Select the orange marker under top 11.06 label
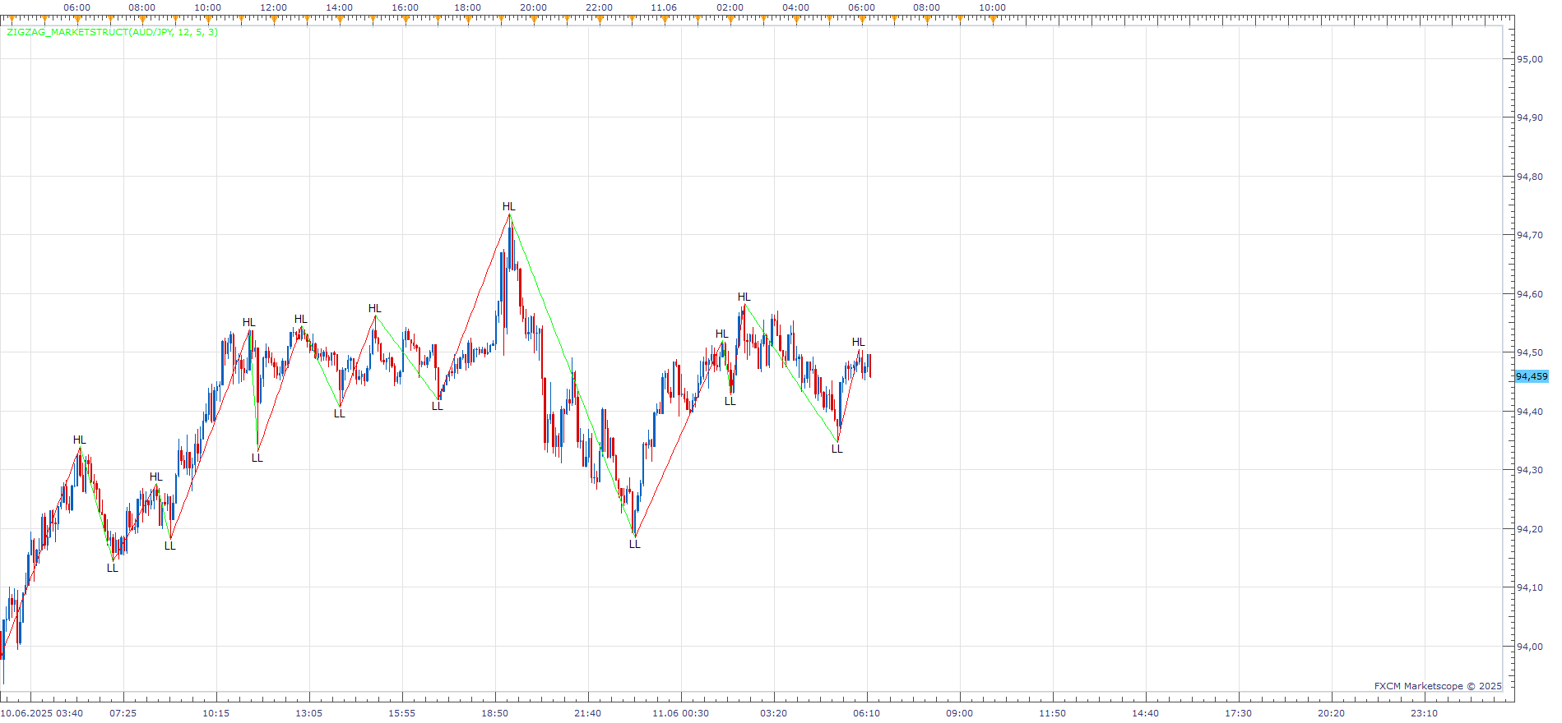The width and height of the screenshot is (1562, 723). click(x=665, y=21)
